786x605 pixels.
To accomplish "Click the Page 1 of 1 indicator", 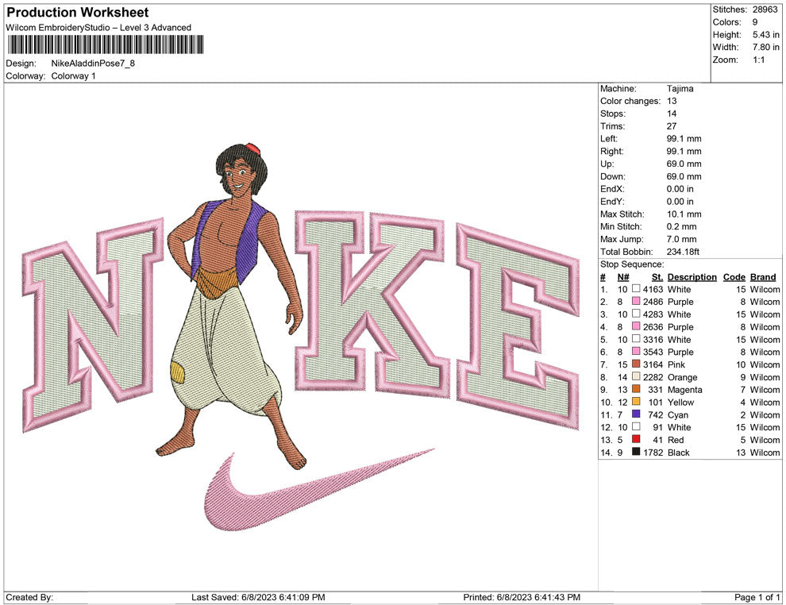I will (x=757, y=597).
